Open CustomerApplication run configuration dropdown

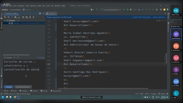pos(111,9)
